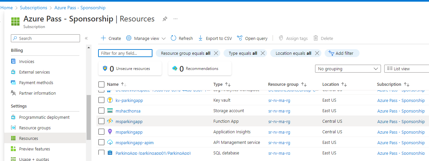The height and width of the screenshot is (161, 429).
Task: Open the more options ellipsis menu
Action: pyautogui.click(x=175, y=19)
